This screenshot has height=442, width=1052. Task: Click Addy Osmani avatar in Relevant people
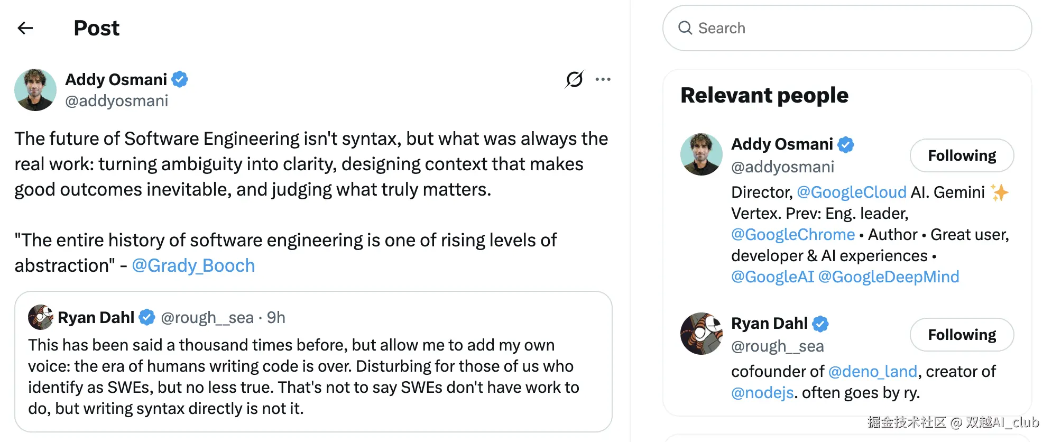(702, 154)
